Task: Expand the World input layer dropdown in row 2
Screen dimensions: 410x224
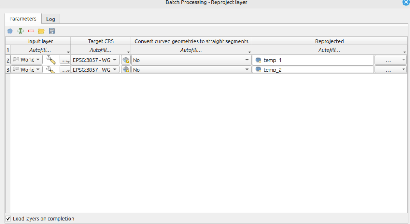Action: (x=27, y=60)
